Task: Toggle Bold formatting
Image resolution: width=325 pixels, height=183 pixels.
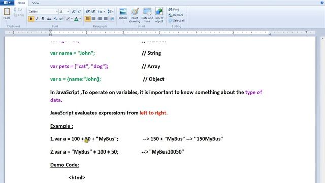Action: [x=31, y=19]
